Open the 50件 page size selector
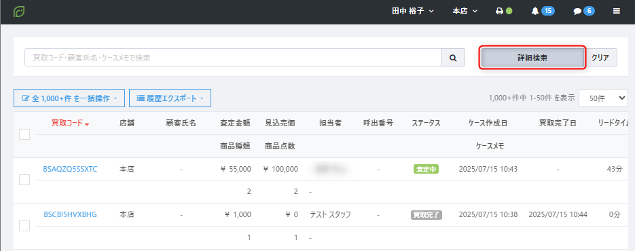 tap(603, 98)
